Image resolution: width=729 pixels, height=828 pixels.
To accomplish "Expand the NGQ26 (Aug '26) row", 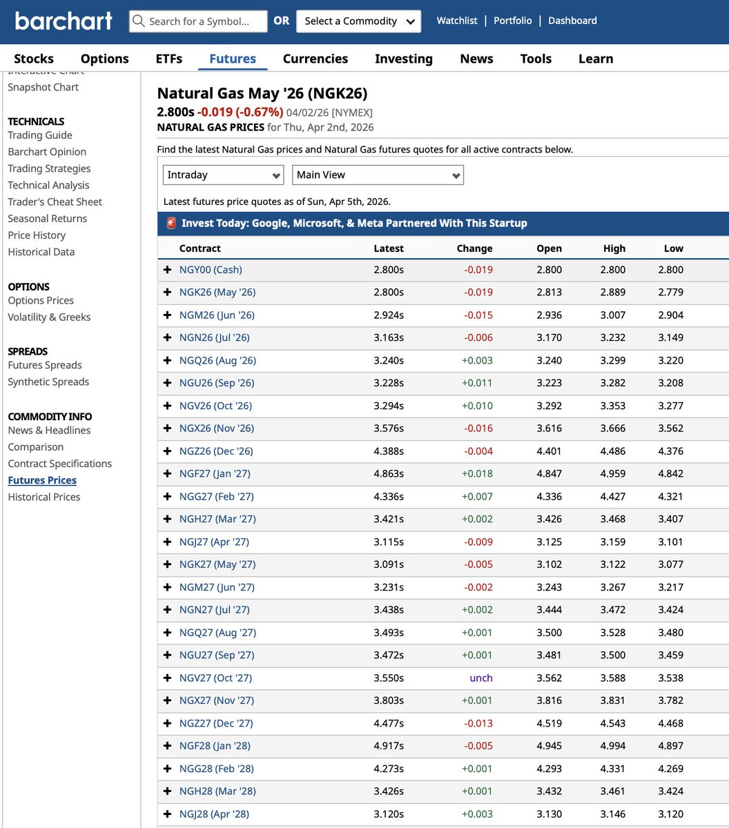I will coord(167,360).
